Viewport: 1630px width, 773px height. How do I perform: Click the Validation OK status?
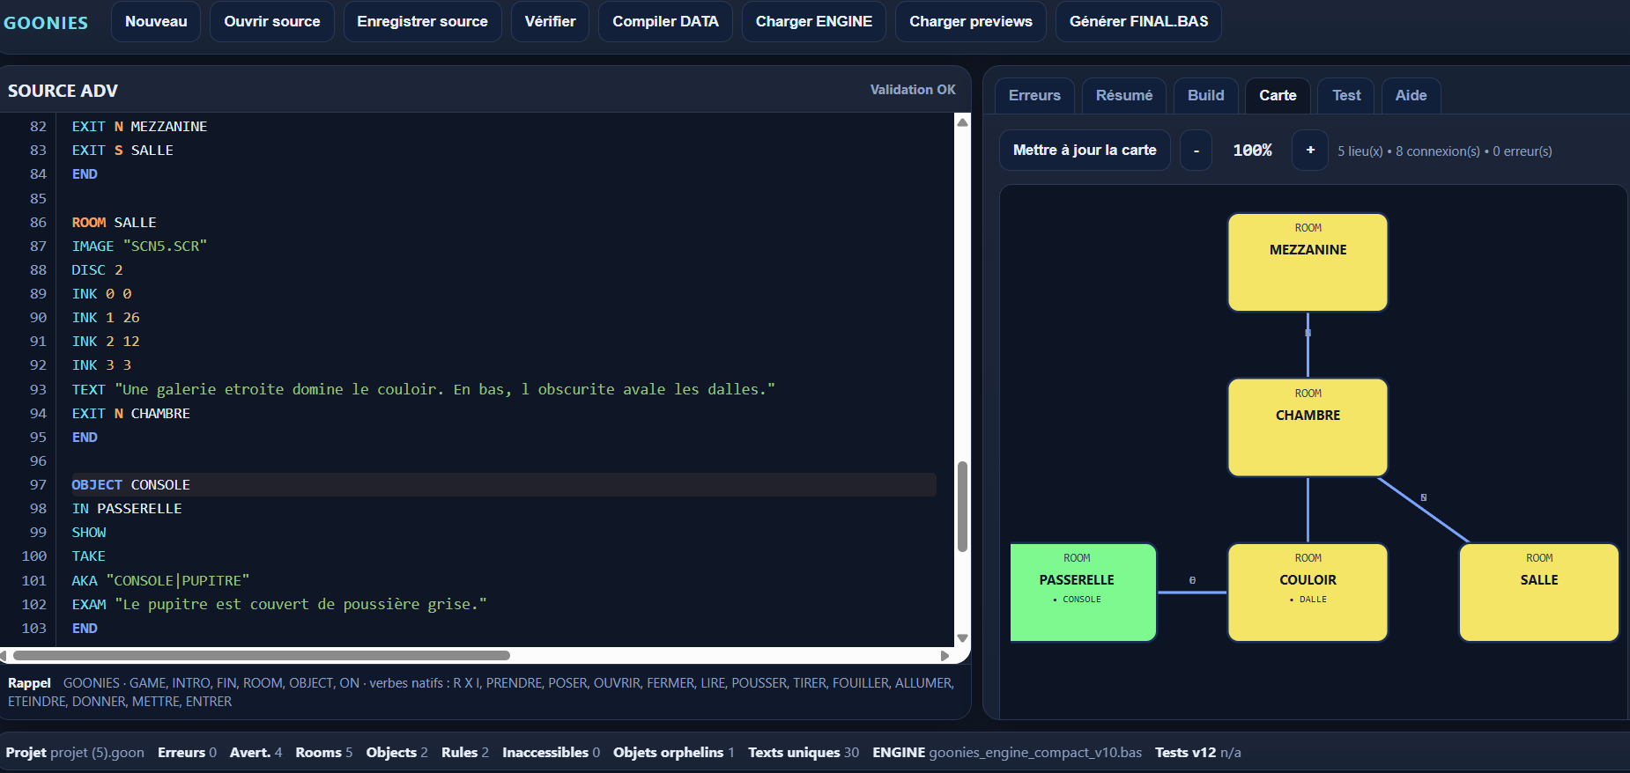tap(913, 90)
